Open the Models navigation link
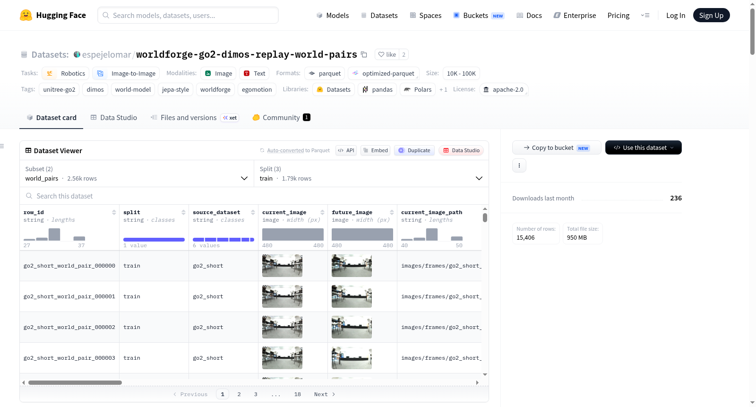This screenshot has width=756, height=407. pyautogui.click(x=333, y=15)
